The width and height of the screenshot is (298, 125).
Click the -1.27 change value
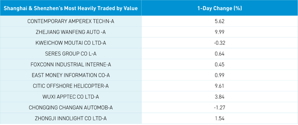point(219,108)
